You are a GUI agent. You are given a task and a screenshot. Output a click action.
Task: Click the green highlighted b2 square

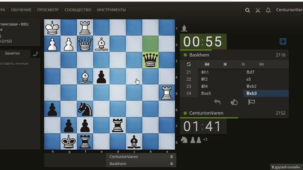(150, 44)
